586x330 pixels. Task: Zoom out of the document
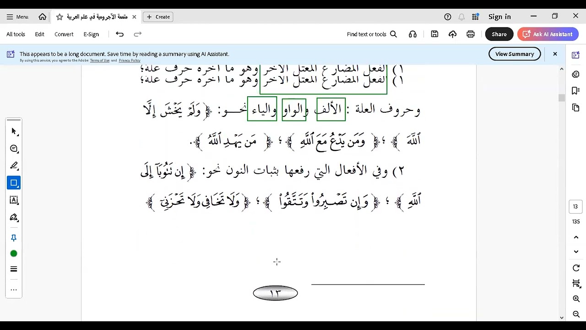point(576,314)
